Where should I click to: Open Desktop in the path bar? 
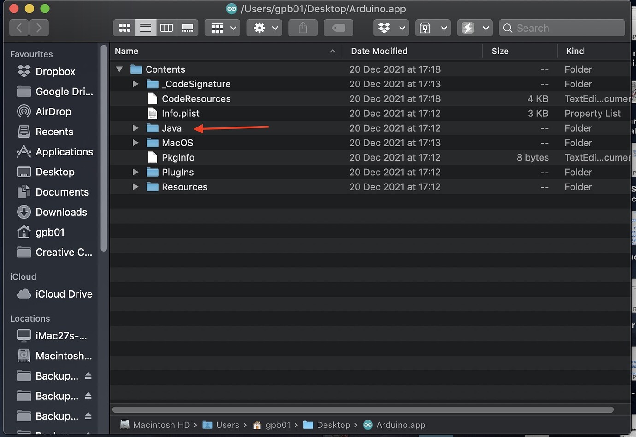pos(333,425)
